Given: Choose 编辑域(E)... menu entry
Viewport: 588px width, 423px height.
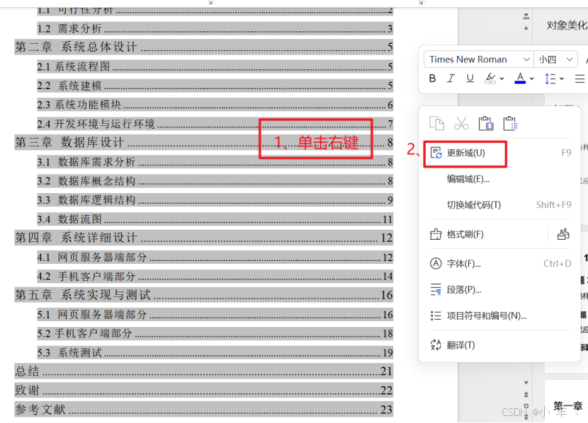Looking at the screenshot, I should (501, 179).
